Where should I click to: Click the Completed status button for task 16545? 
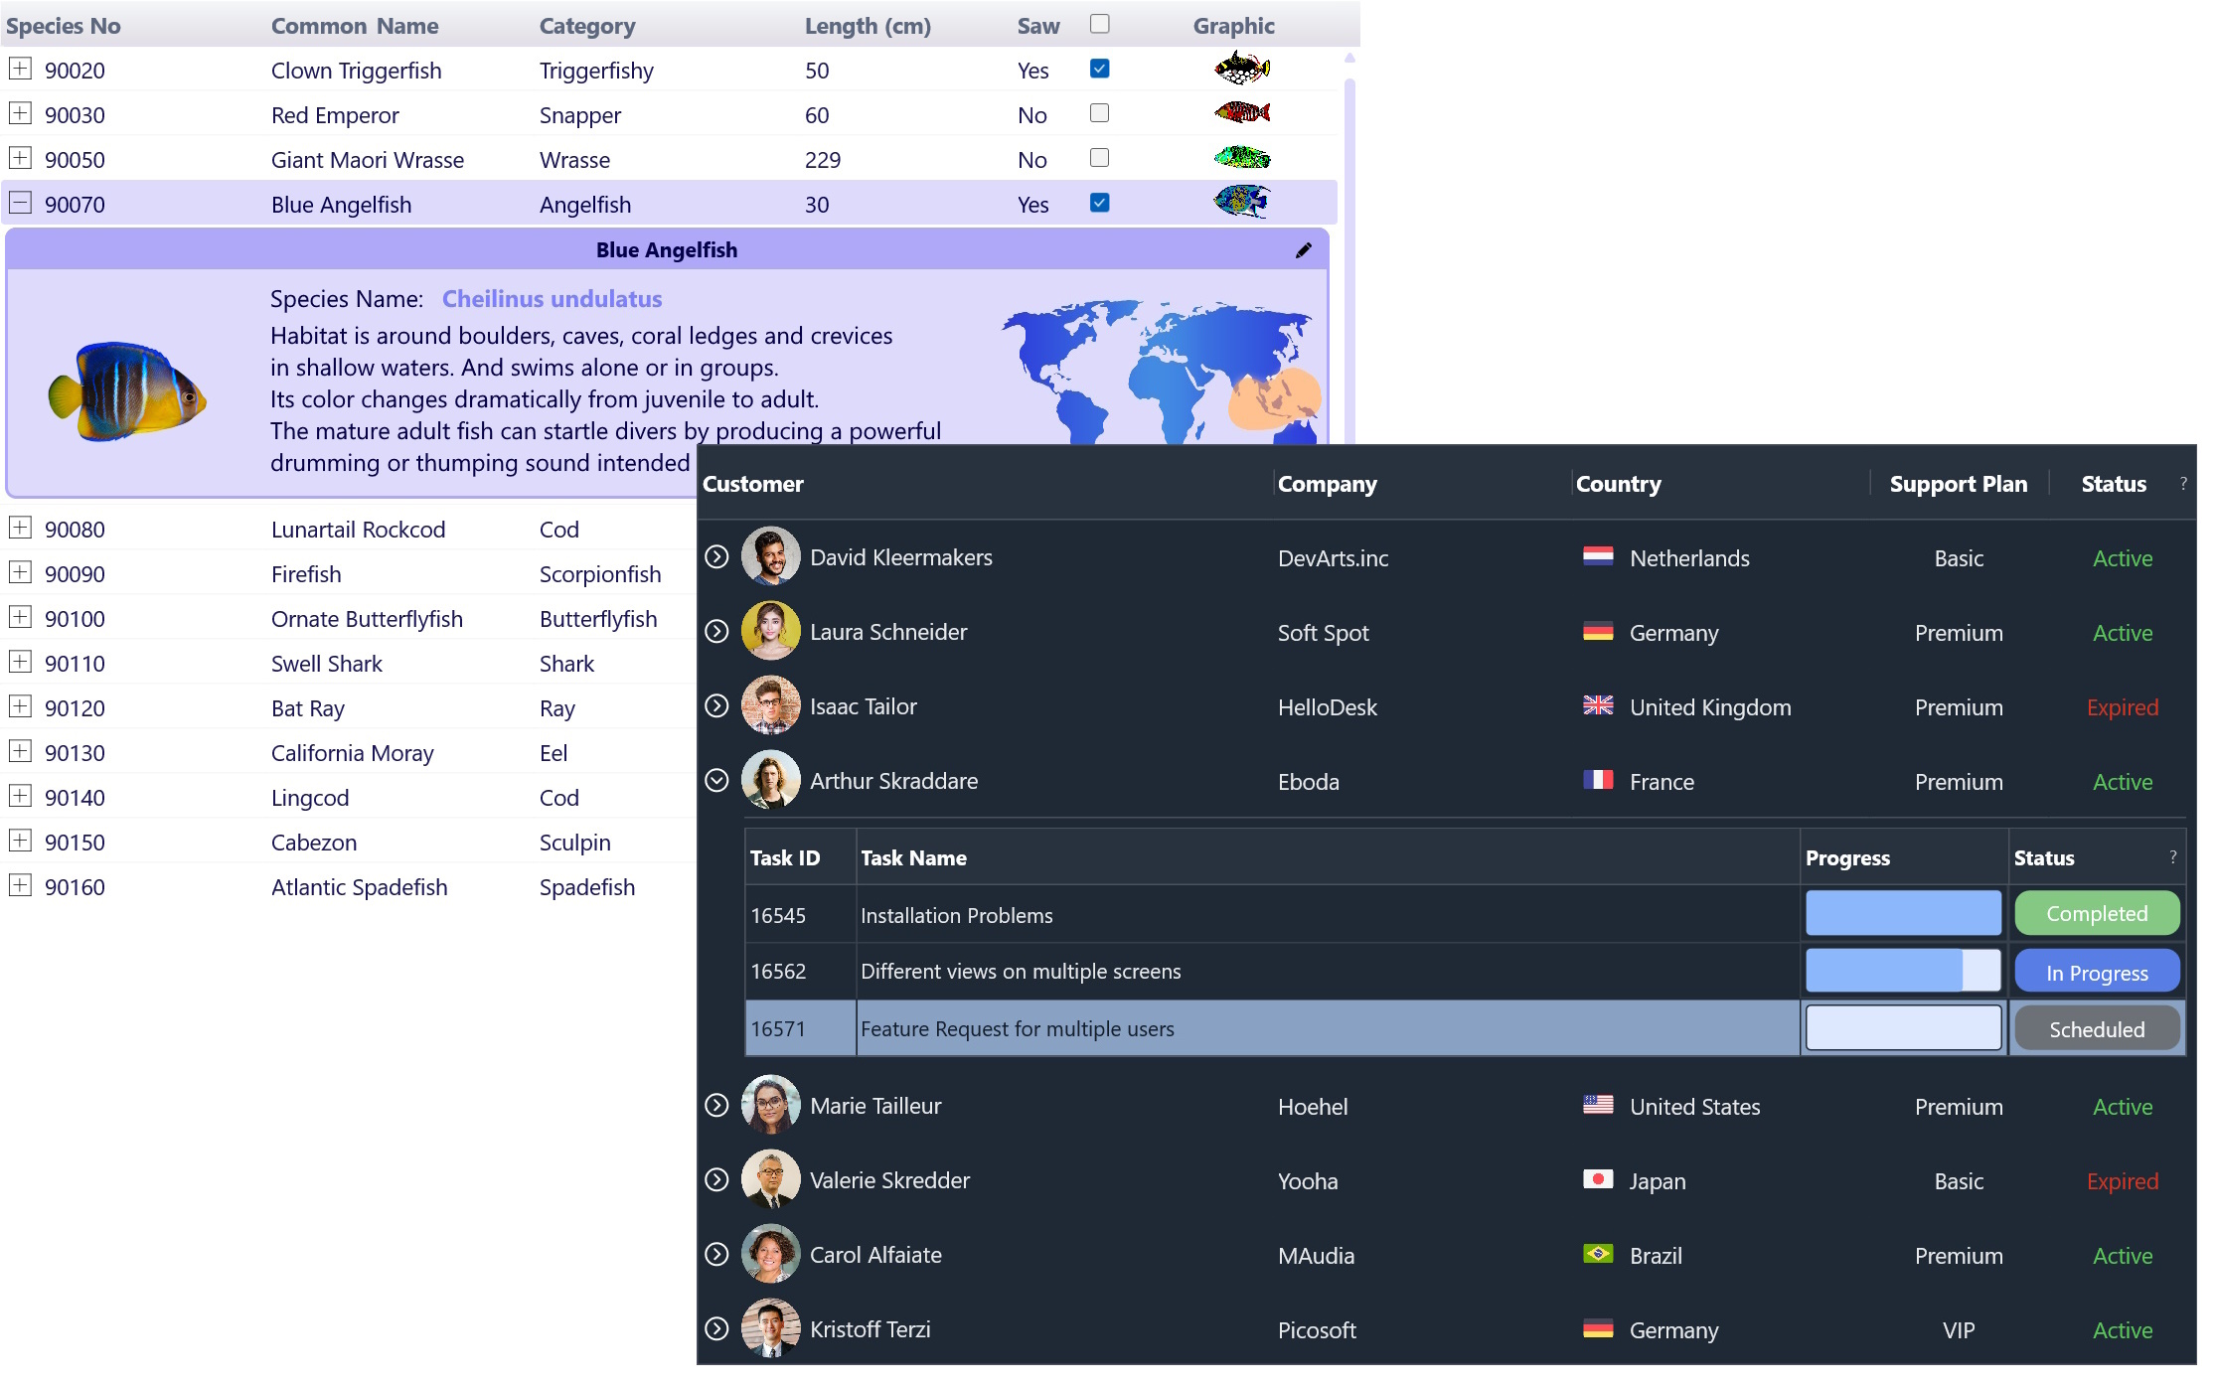[2097, 913]
